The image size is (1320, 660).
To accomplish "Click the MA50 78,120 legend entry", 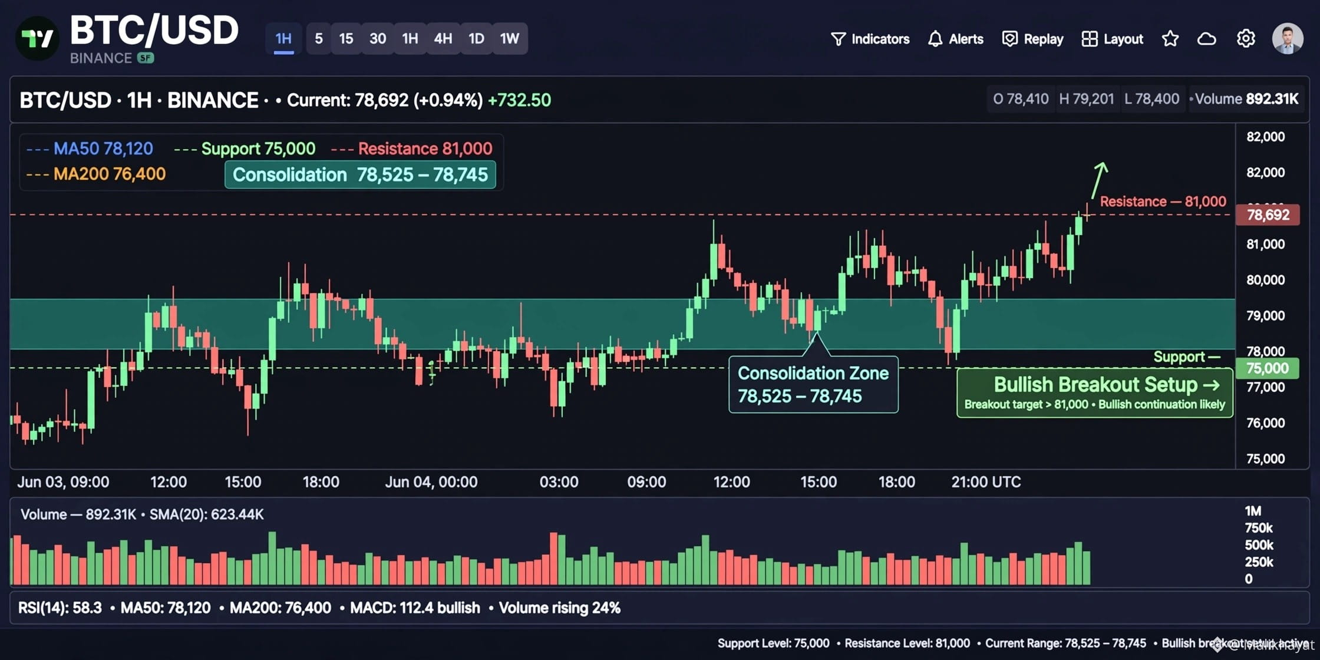I will pos(90,148).
